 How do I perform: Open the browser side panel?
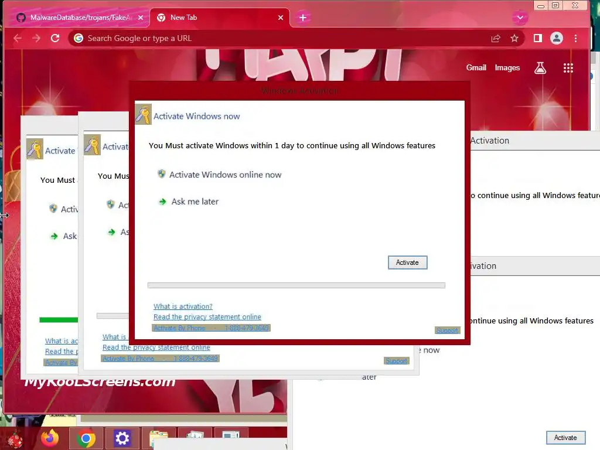(538, 38)
